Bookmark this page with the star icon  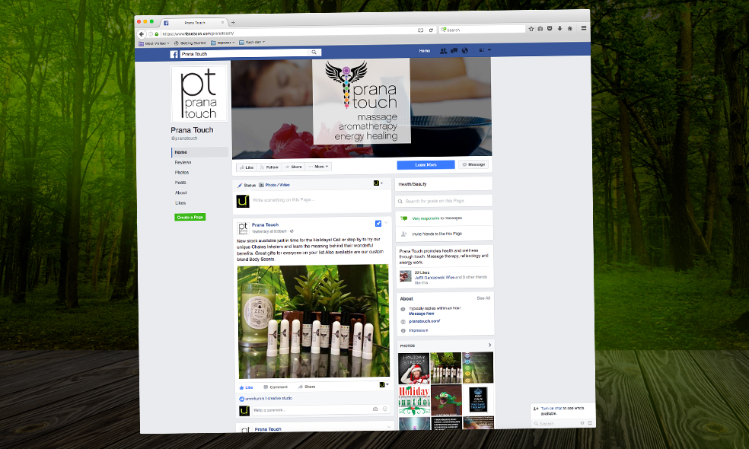pos(531,29)
